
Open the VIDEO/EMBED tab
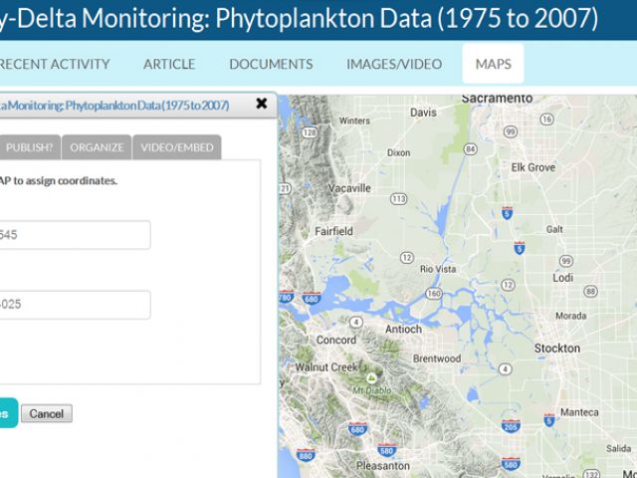[177, 147]
